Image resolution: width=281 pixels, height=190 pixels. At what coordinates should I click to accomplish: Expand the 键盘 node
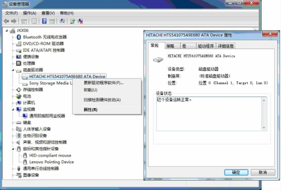13,123
